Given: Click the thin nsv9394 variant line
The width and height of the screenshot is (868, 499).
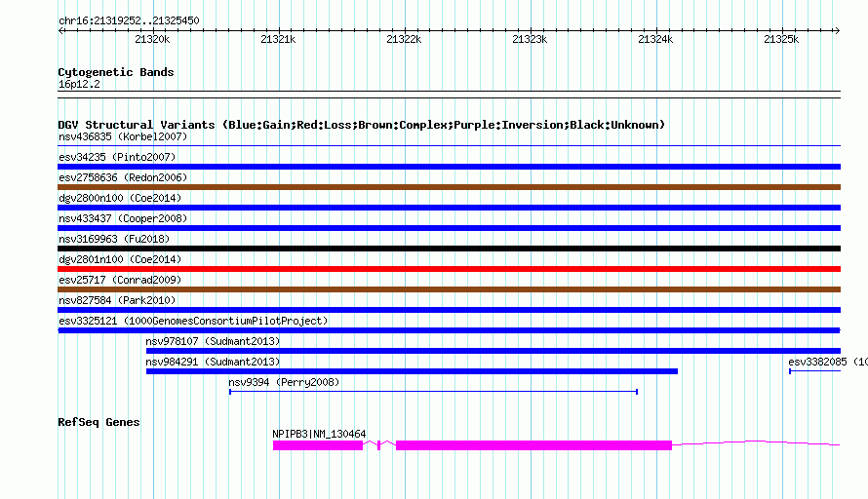Looking at the screenshot, I should pyautogui.click(x=433, y=392).
